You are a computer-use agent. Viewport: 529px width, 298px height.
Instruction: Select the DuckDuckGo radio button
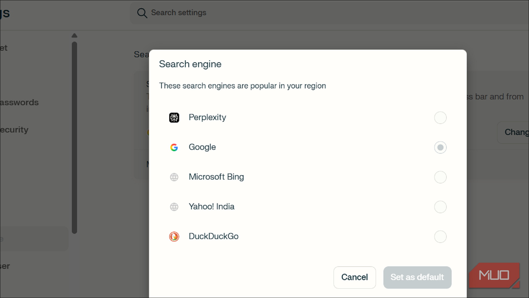pos(440,237)
